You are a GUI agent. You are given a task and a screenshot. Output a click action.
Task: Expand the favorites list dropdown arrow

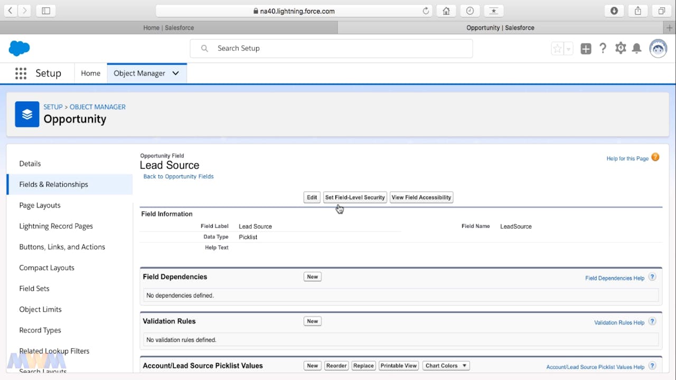(x=568, y=49)
